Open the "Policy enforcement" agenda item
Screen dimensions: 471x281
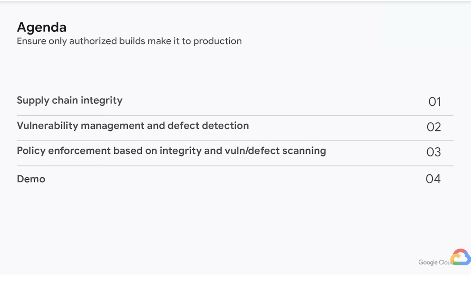click(x=64, y=151)
